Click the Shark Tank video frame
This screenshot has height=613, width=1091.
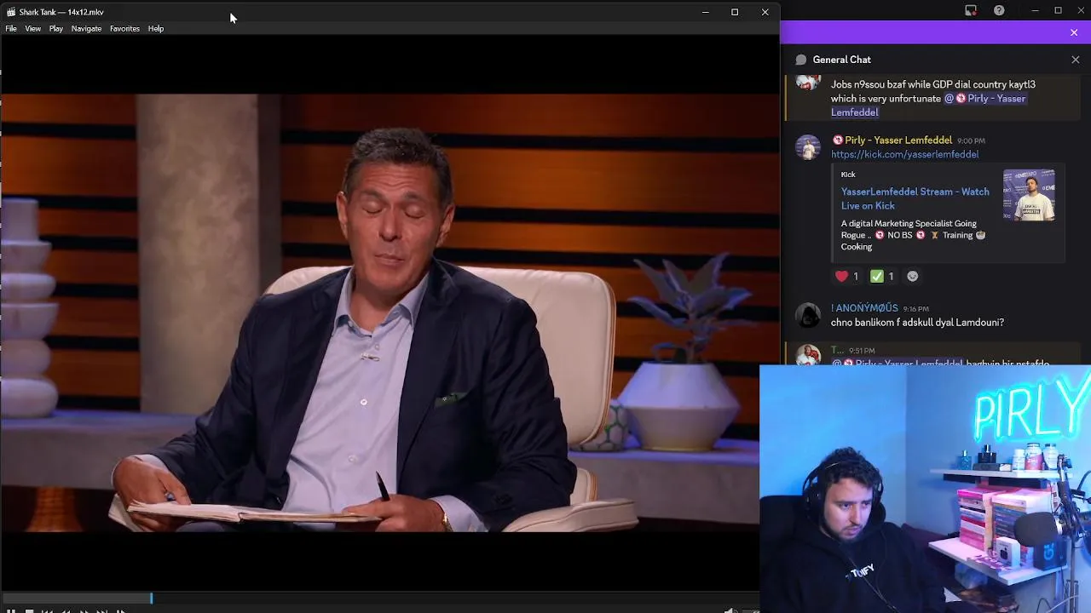(379, 312)
